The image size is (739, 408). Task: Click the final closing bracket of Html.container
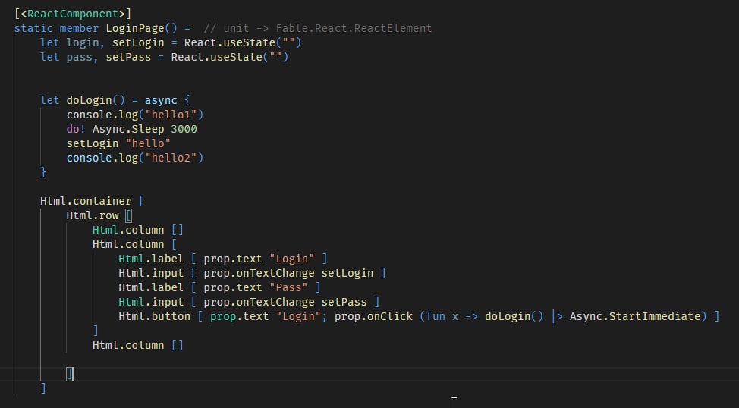point(43,388)
